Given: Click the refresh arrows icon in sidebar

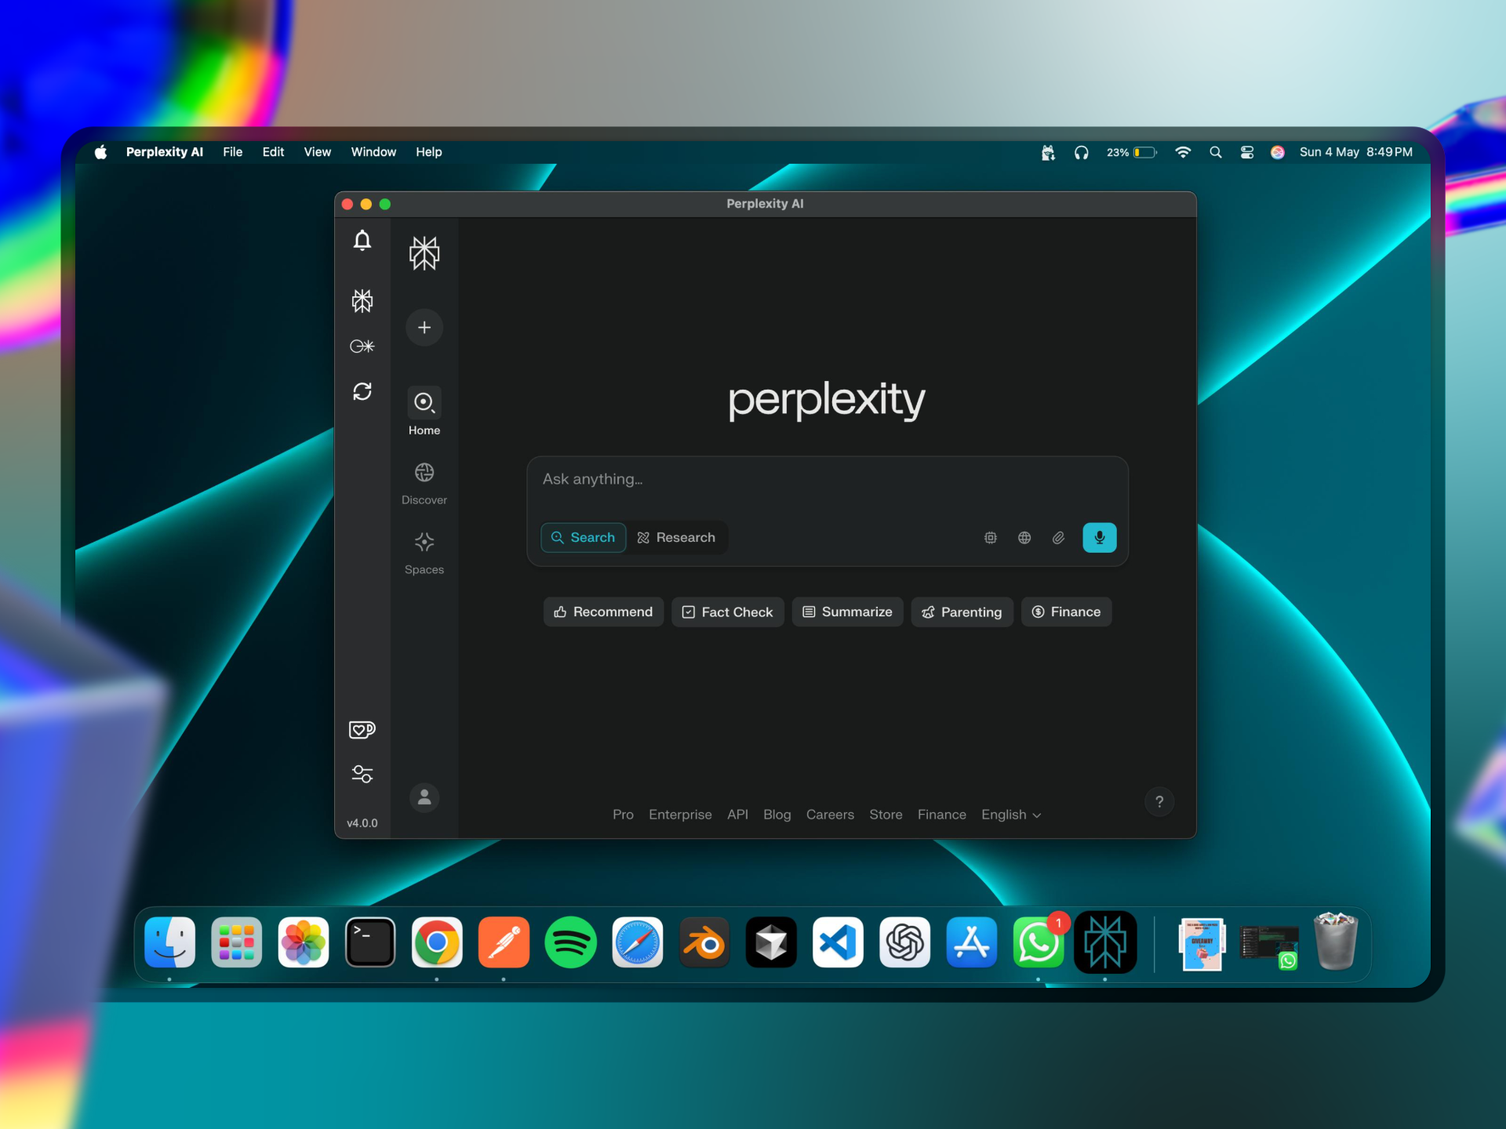Looking at the screenshot, I should (362, 391).
